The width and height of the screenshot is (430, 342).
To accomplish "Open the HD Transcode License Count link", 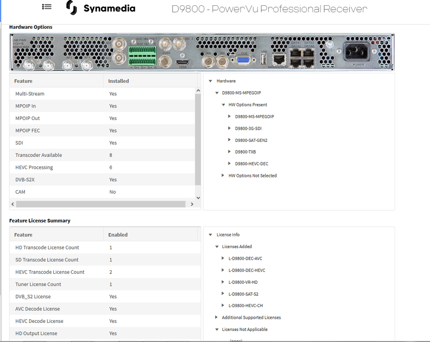I will (47, 247).
